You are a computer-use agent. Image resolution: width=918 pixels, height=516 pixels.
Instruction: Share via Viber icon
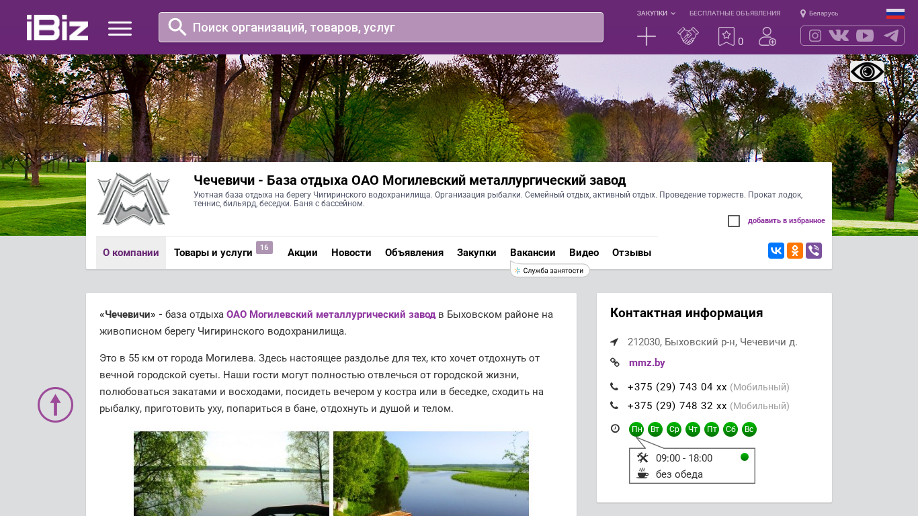click(x=813, y=251)
